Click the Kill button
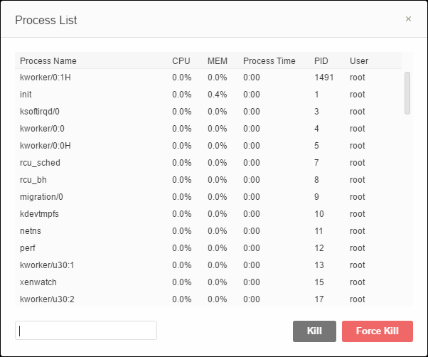 click(314, 331)
